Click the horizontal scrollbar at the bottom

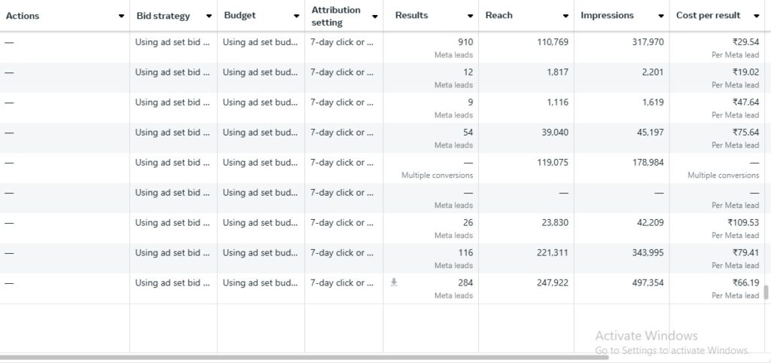[x=301, y=357]
